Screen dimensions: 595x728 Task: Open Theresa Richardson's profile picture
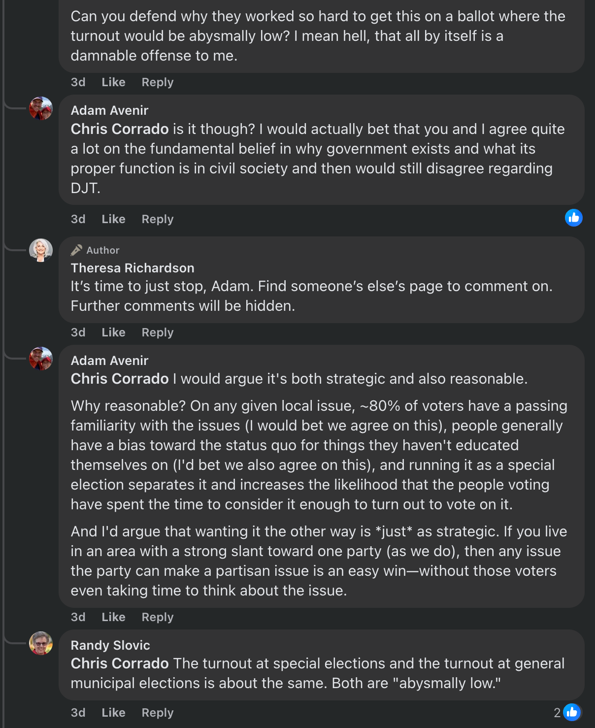41,249
